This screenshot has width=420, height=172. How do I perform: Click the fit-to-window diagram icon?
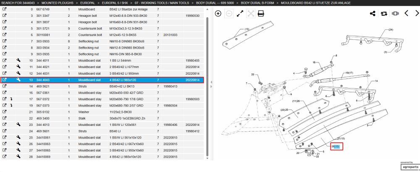(250, 13)
